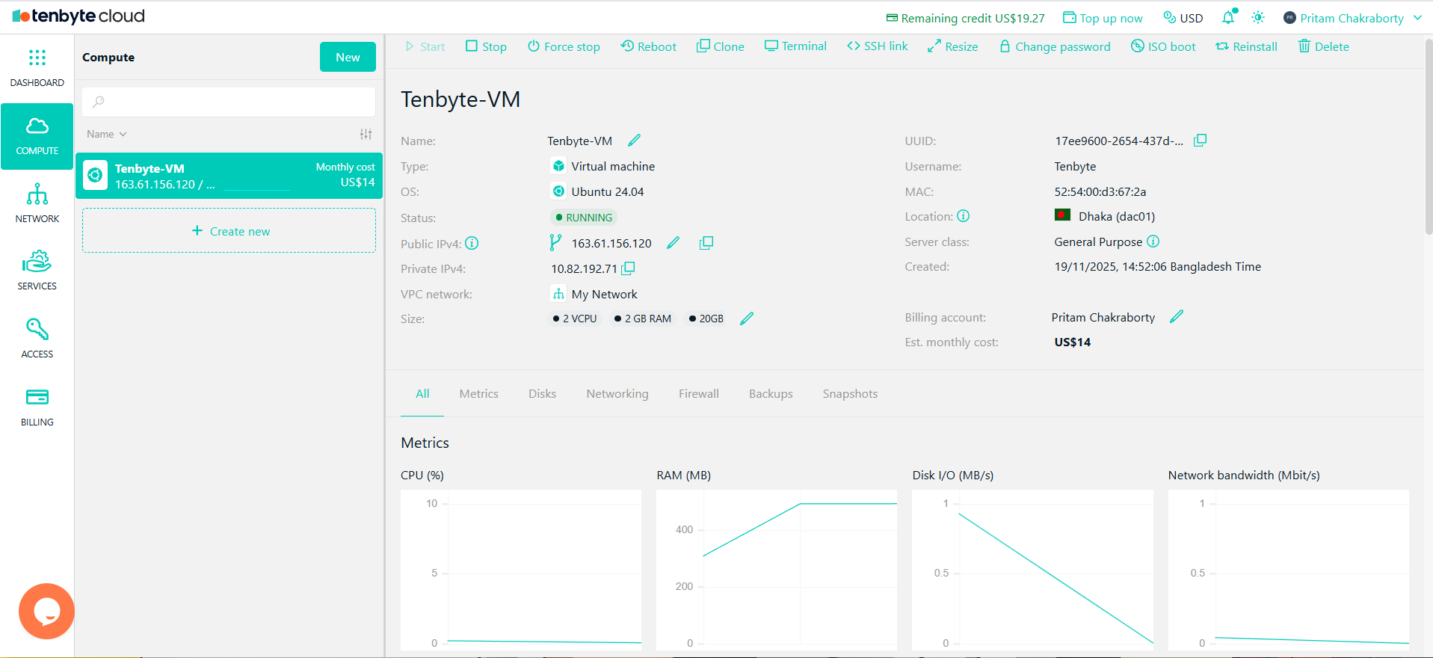Click the CPU (%) chart
Screen dimensions: 1433x658
point(521,570)
